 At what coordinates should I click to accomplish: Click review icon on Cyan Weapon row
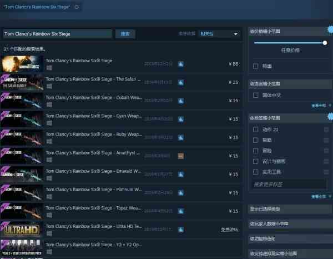pyautogui.click(x=181, y=119)
